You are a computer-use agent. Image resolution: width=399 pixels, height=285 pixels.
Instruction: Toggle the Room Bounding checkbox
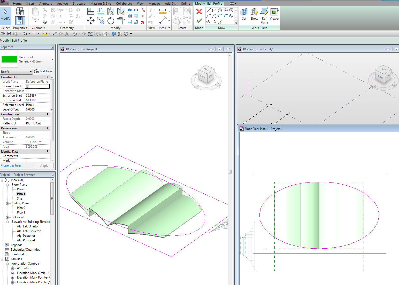(x=28, y=86)
